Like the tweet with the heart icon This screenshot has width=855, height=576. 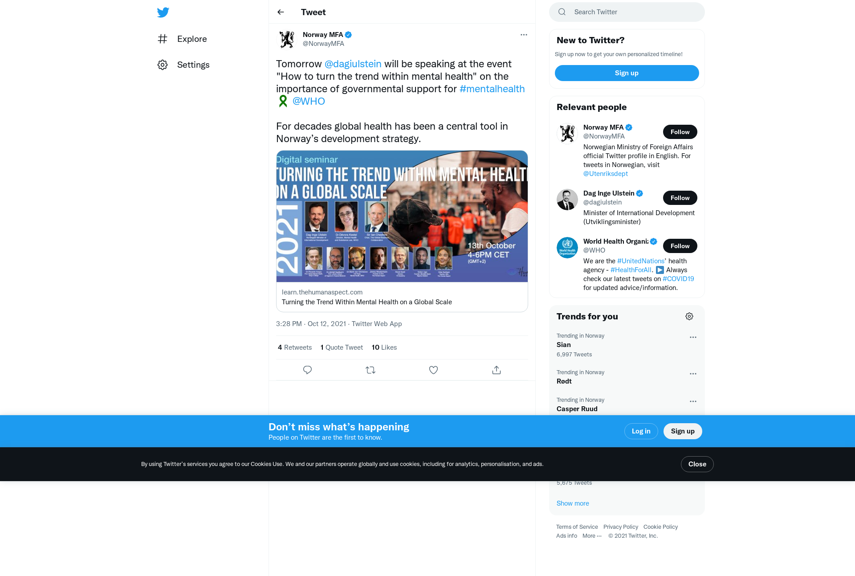click(433, 370)
